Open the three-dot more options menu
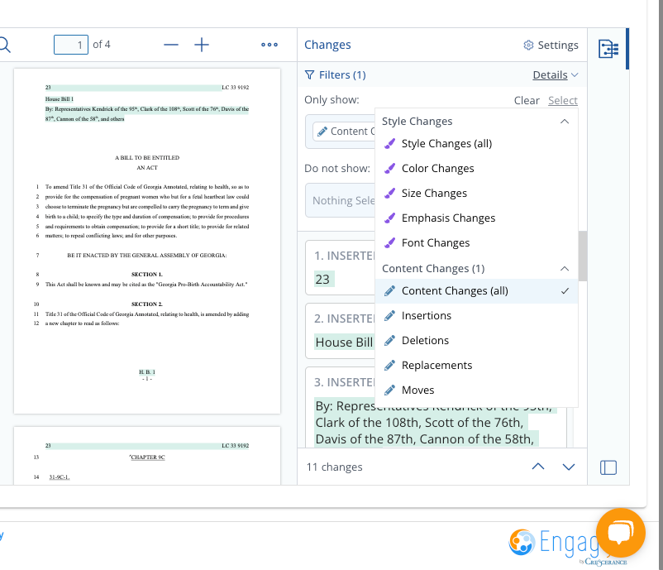The width and height of the screenshot is (663, 570). [269, 45]
